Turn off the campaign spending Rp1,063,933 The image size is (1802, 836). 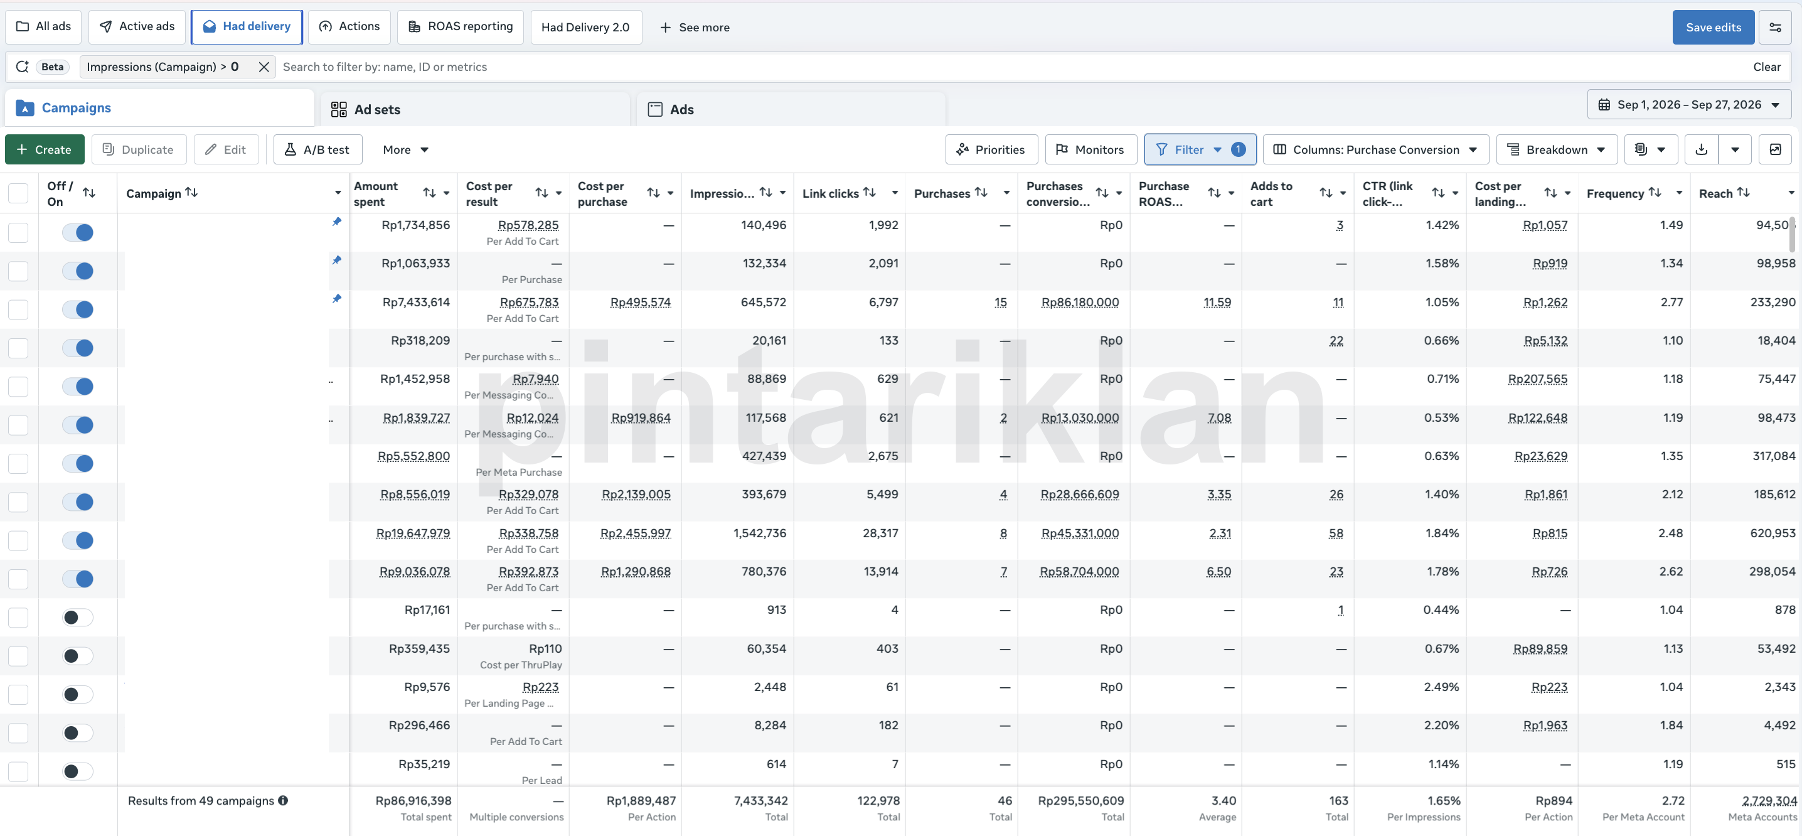click(78, 271)
